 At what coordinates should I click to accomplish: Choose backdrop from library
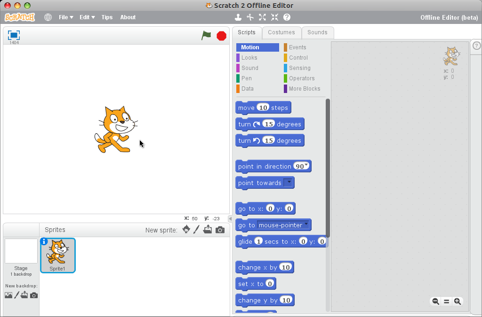(x=8, y=295)
